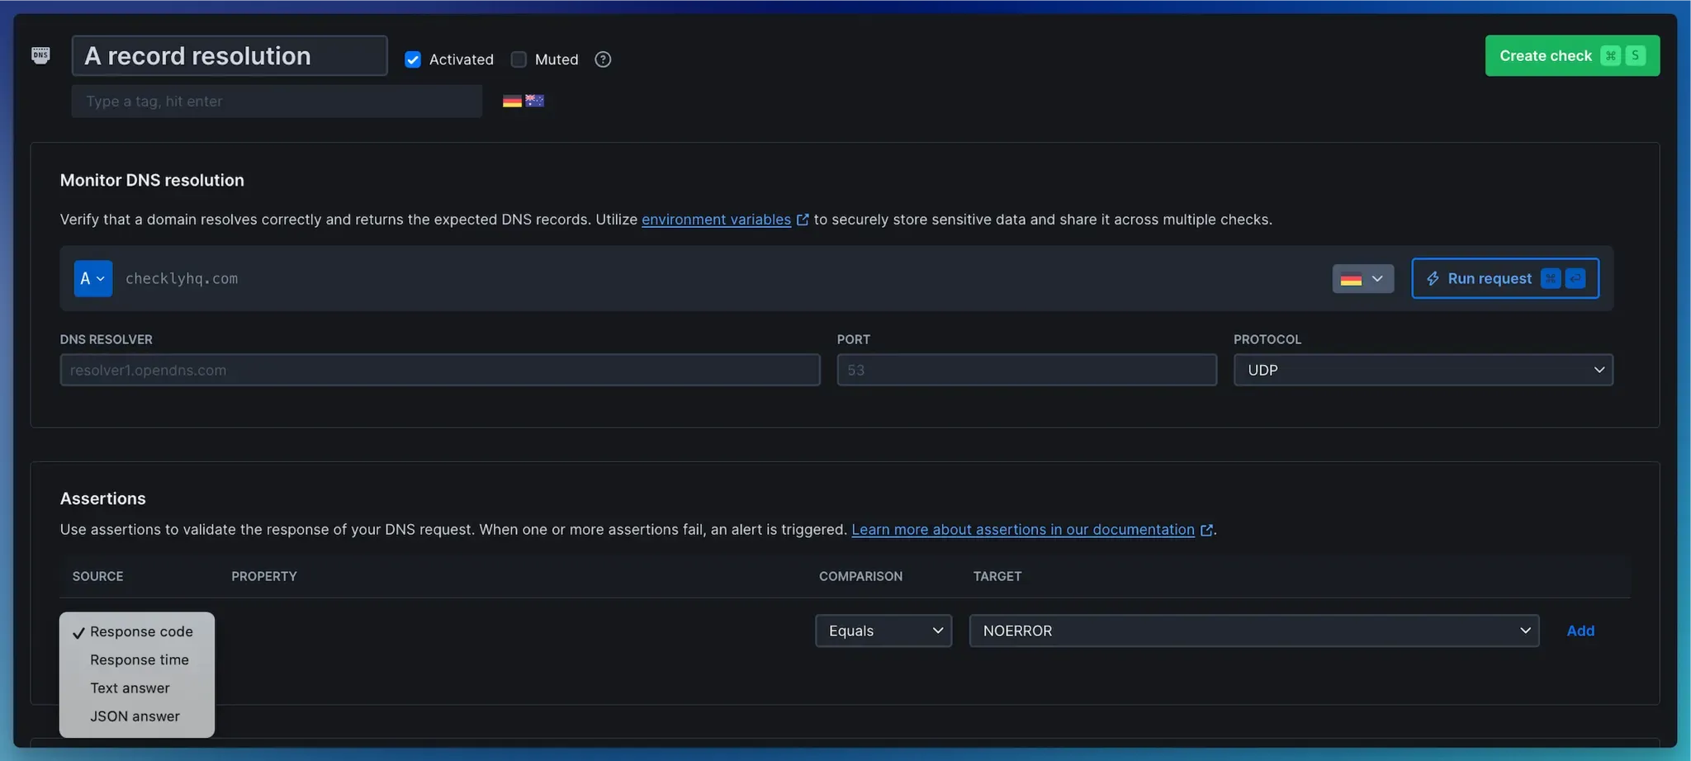Screen dimensions: 1691x761
Task: Pick Text answer from source list
Action: point(130,688)
